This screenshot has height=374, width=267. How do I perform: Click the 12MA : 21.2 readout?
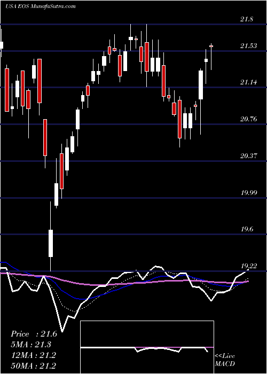pyautogui.click(x=34, y=355)
